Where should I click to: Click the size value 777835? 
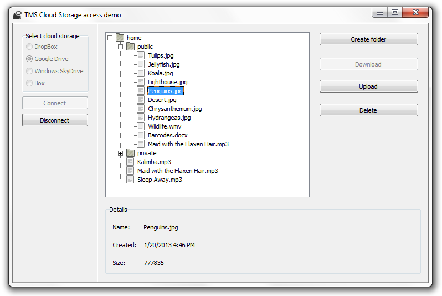[x=153, y=263]
